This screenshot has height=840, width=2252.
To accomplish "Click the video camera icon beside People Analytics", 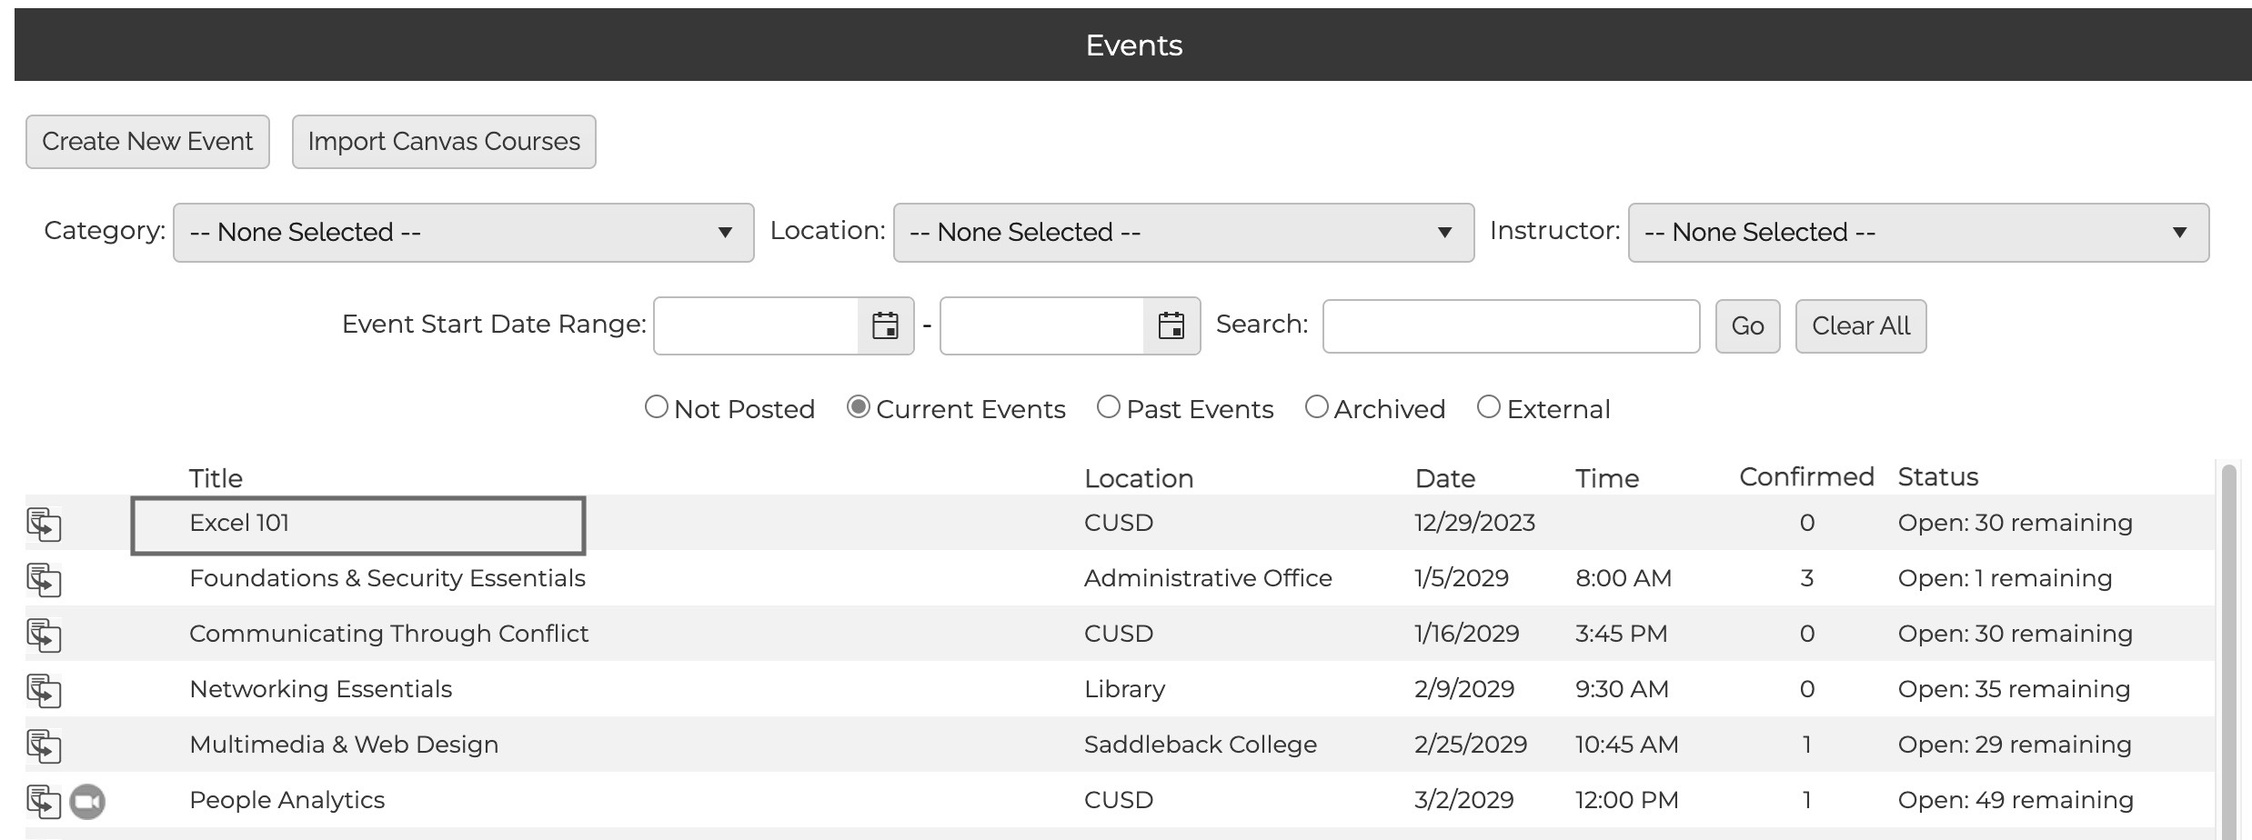I will click(87, 802).
